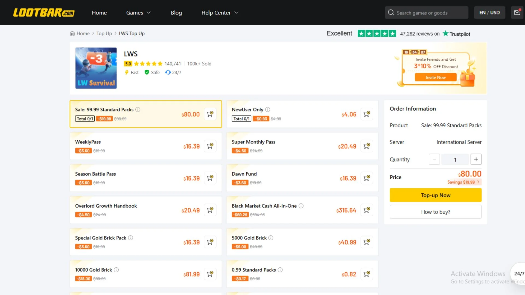Open 47,282 reviews on Trustpilot link
This screenshot has height=295, width=525.
point(420,34)
